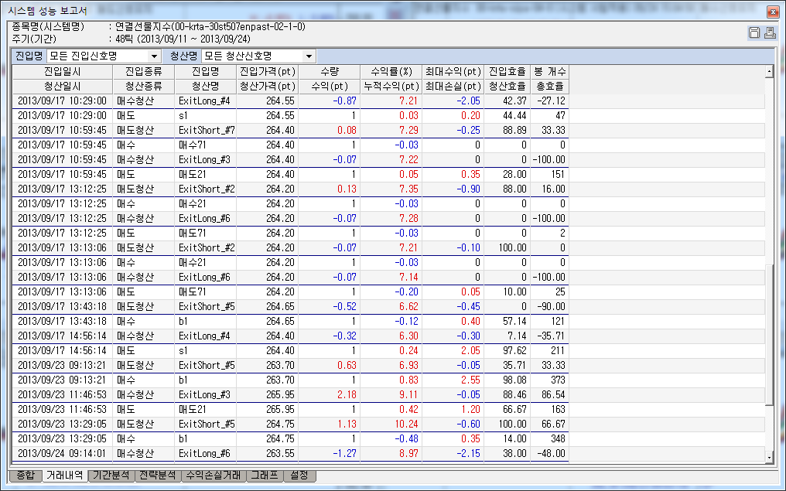Click the 진입가격(pt) column header
This screenshot has height=491, width=786.
coord(267,71)
